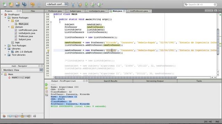The image size is (222, 124).
Task: Toggle the show fields filter in Navigator
Action: pos(10,116)
